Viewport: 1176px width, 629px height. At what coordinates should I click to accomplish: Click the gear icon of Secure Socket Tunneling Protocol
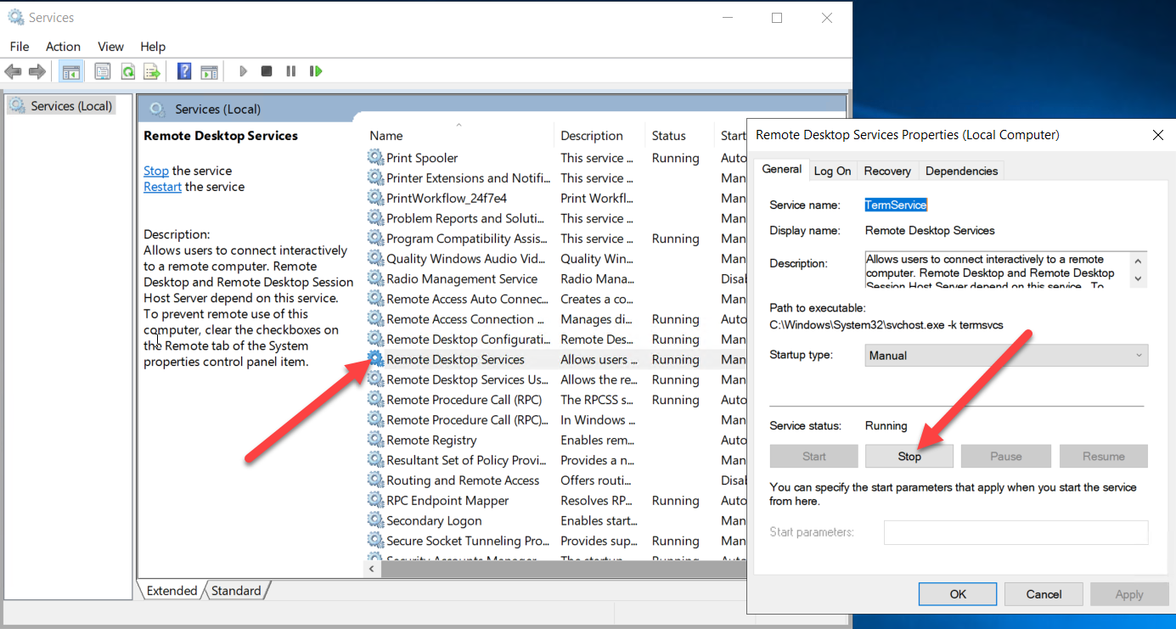[x=375, y=541]
